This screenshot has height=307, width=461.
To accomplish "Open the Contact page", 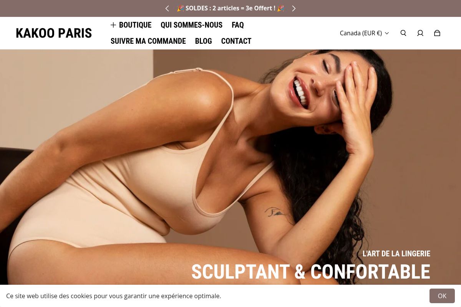I will click(x=236, y=41).
